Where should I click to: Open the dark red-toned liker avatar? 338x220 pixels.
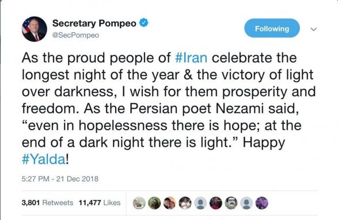tap(216, 203)
